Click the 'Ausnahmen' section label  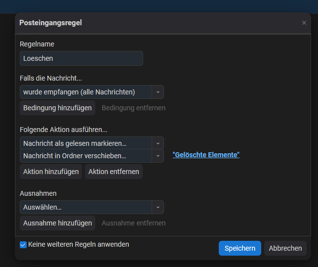click(38, 193)
